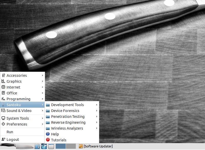Click the Software Updater taskbar icon

(81, 146)
